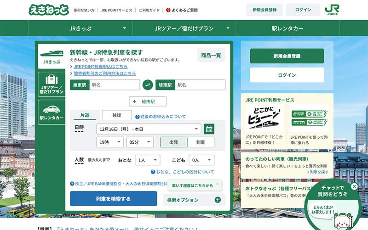Open JRE POINT特典申込はこちら link
Image resolution: width=368 pixels, height=230 pixels.
pos(101,67)
